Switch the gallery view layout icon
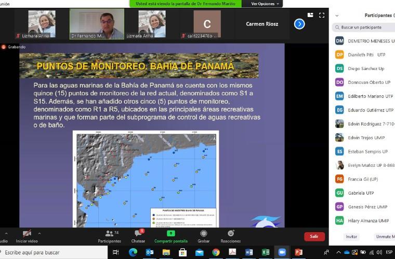 point(310,15)
